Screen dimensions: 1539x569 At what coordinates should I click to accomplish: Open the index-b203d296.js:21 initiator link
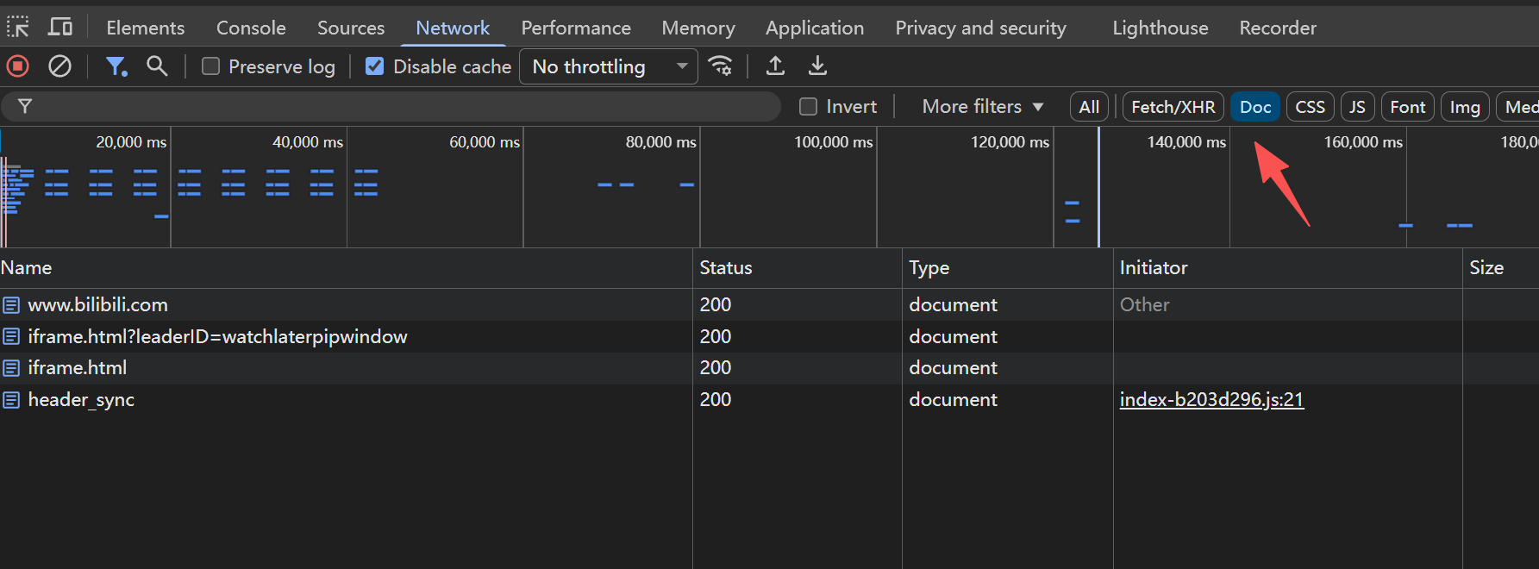click(1211, 399)
